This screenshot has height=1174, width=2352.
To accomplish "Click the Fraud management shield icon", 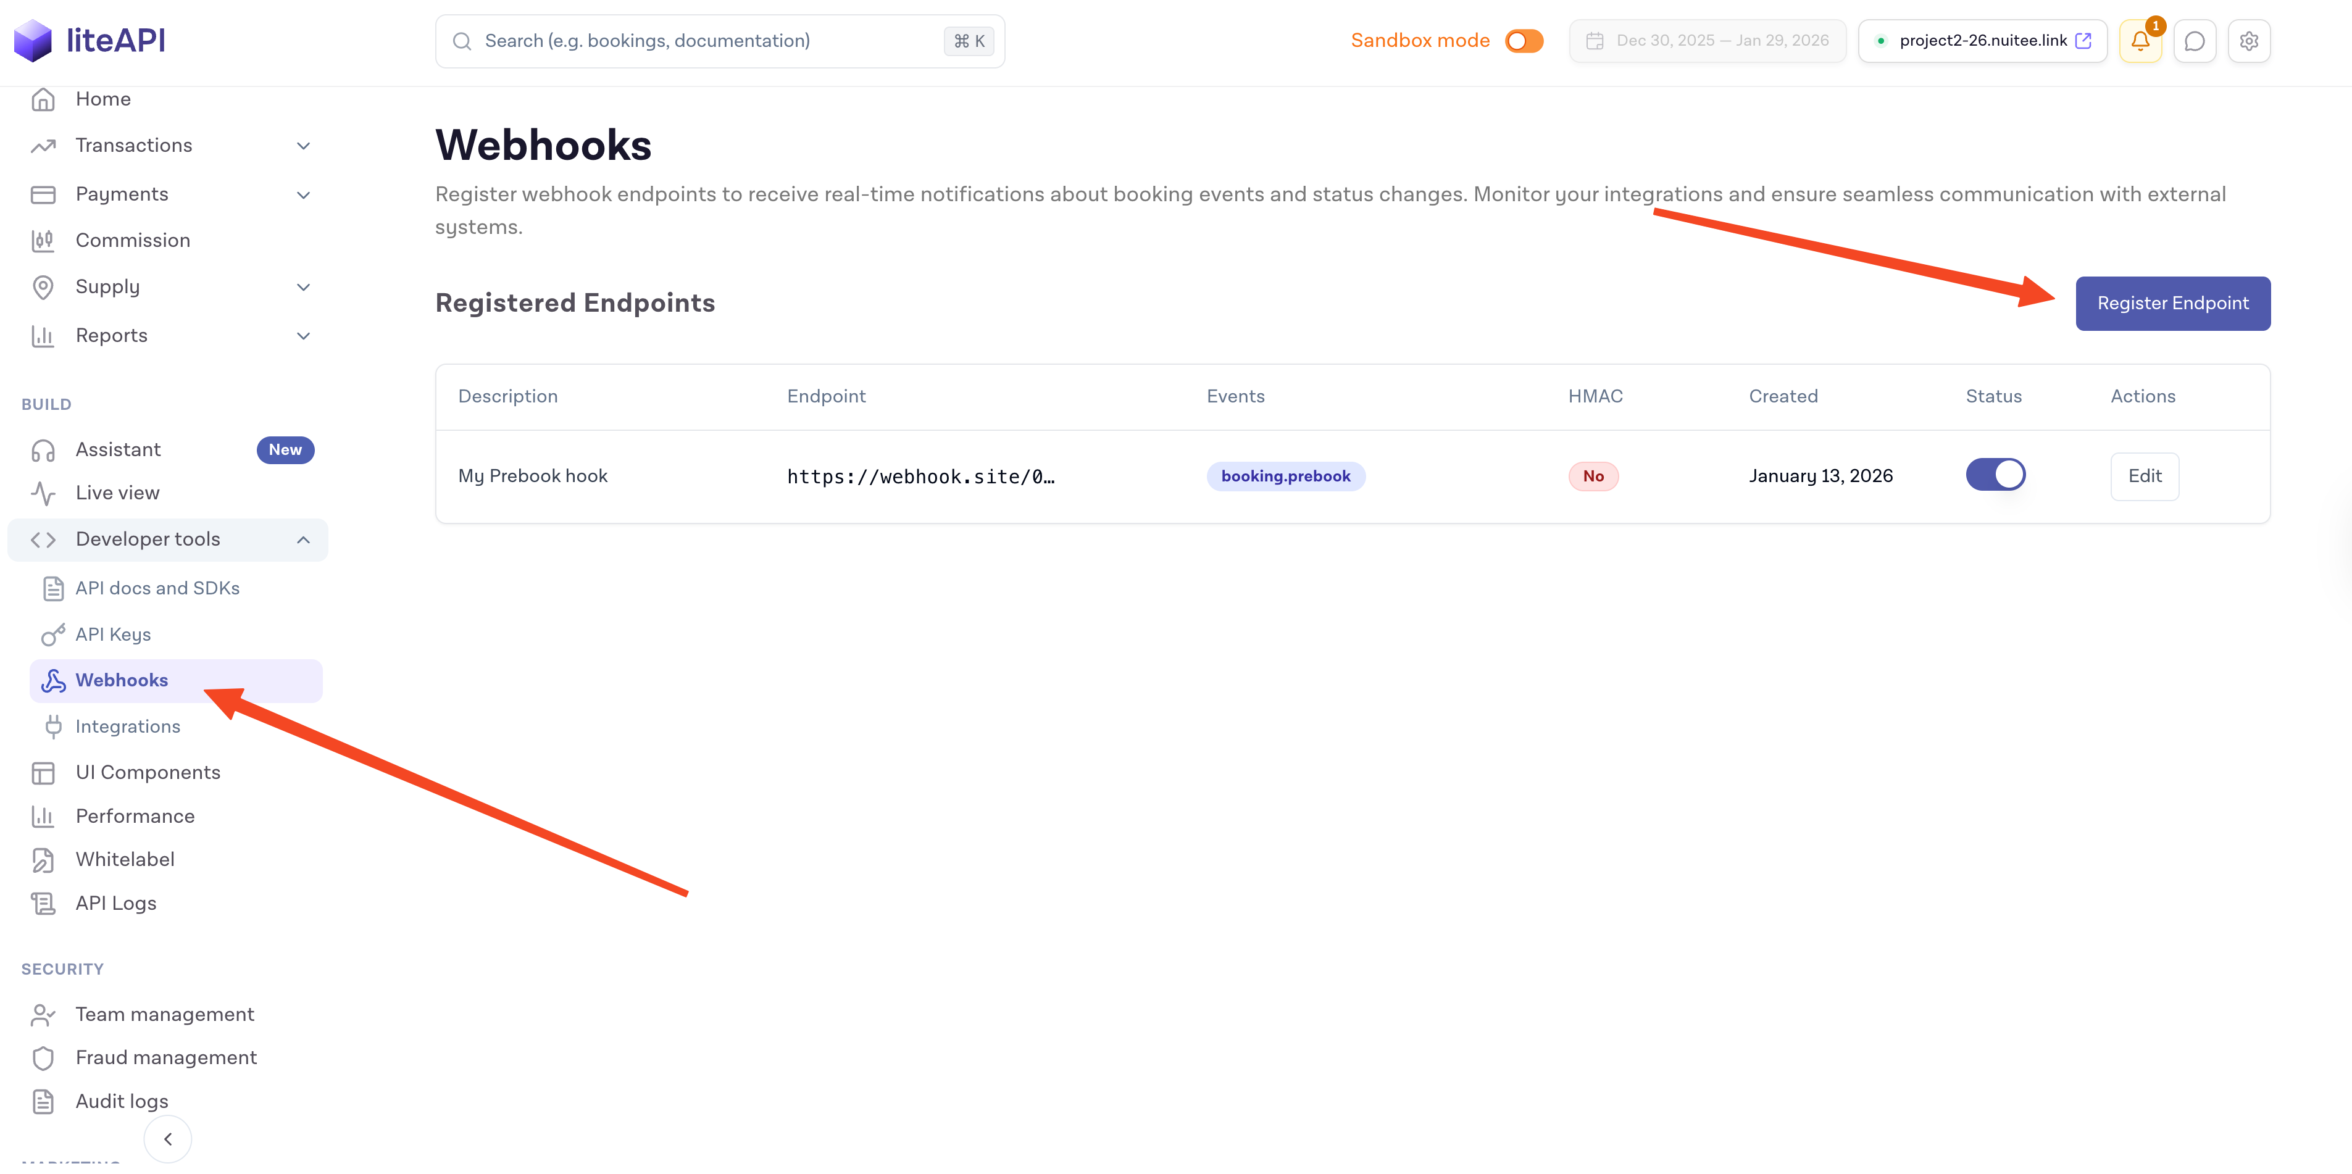I will [43, 1057].
